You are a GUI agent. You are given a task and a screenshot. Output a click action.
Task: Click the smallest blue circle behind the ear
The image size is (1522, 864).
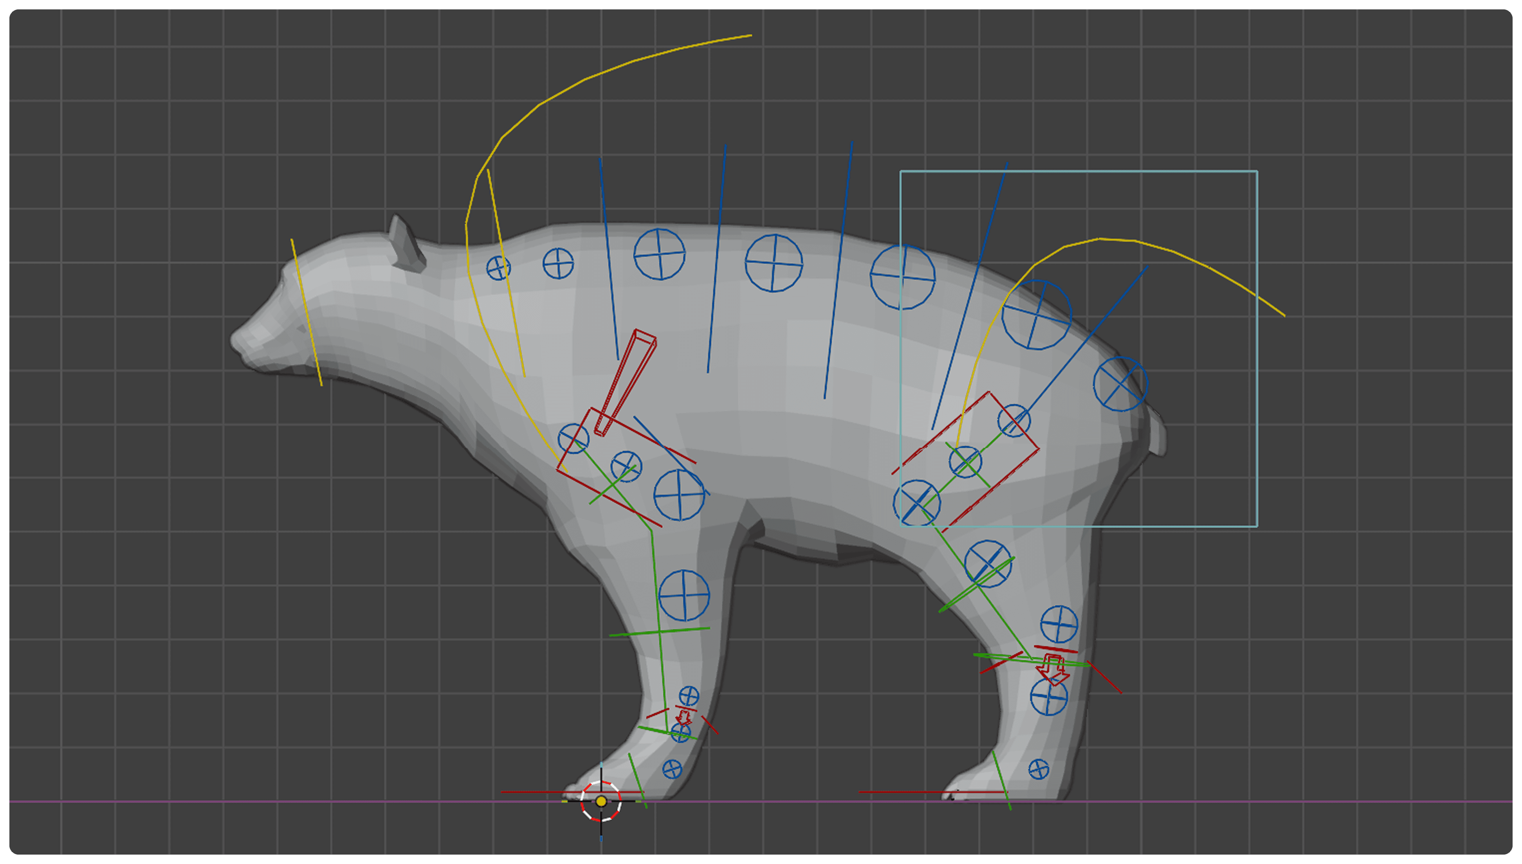click(499, 268)
